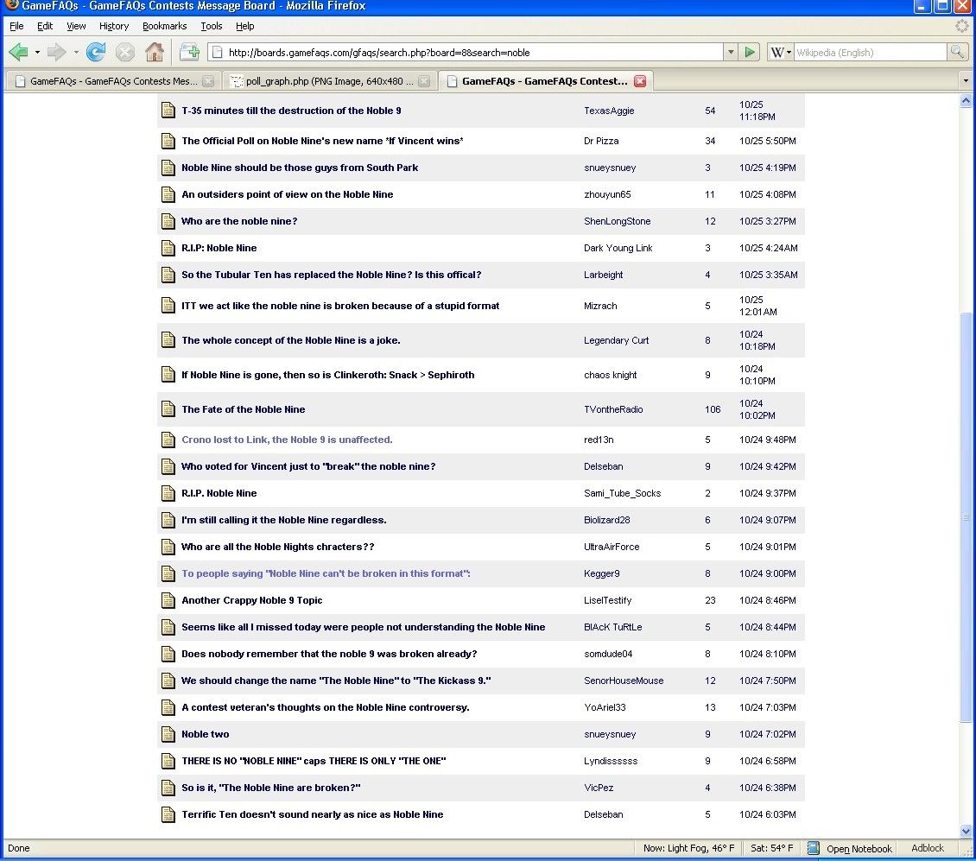The image size is (976, 861).
Task: Open the Forward button history dropdown arrow
Action: coord(76,53)
